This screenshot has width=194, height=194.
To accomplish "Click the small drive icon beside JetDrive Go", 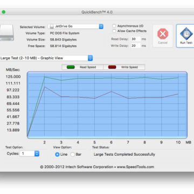I will coord(52,26).
